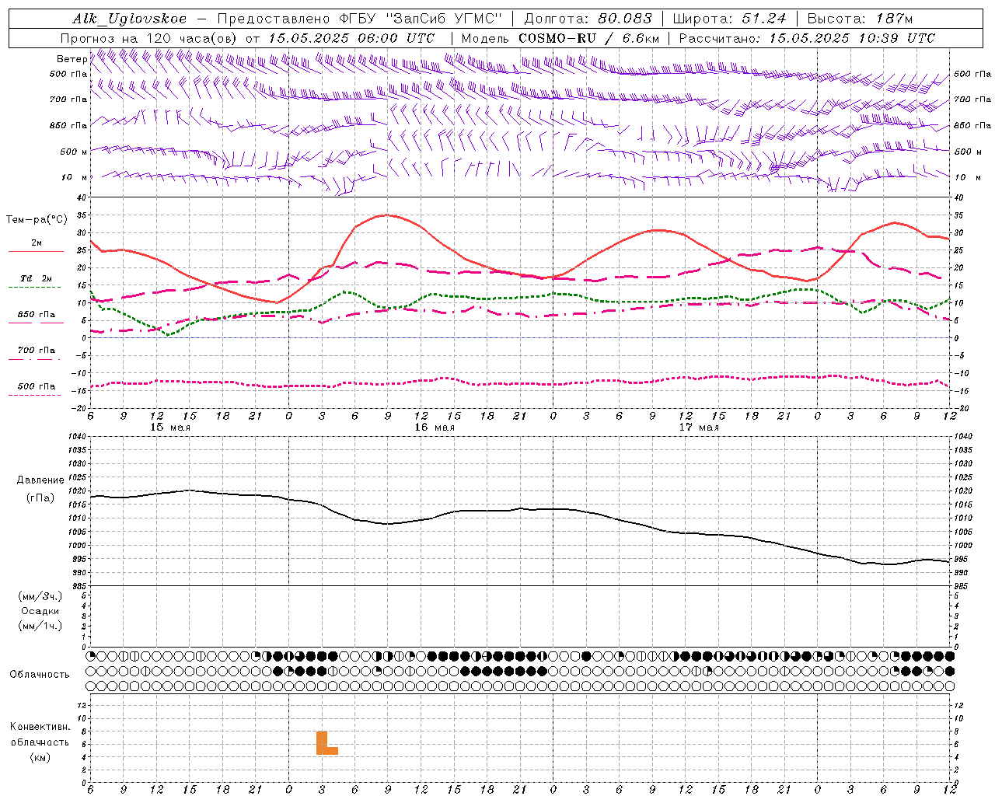Image resolution: width=995 pixels, height=796 pixels.
Task: Select the forecast start time 15.05.2025 06:00 UTC
Action: click(x=351, y=38)
